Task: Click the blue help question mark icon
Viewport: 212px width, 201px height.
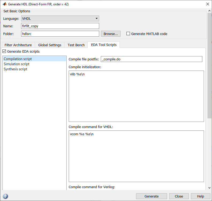Action: (x=5, y=196)
